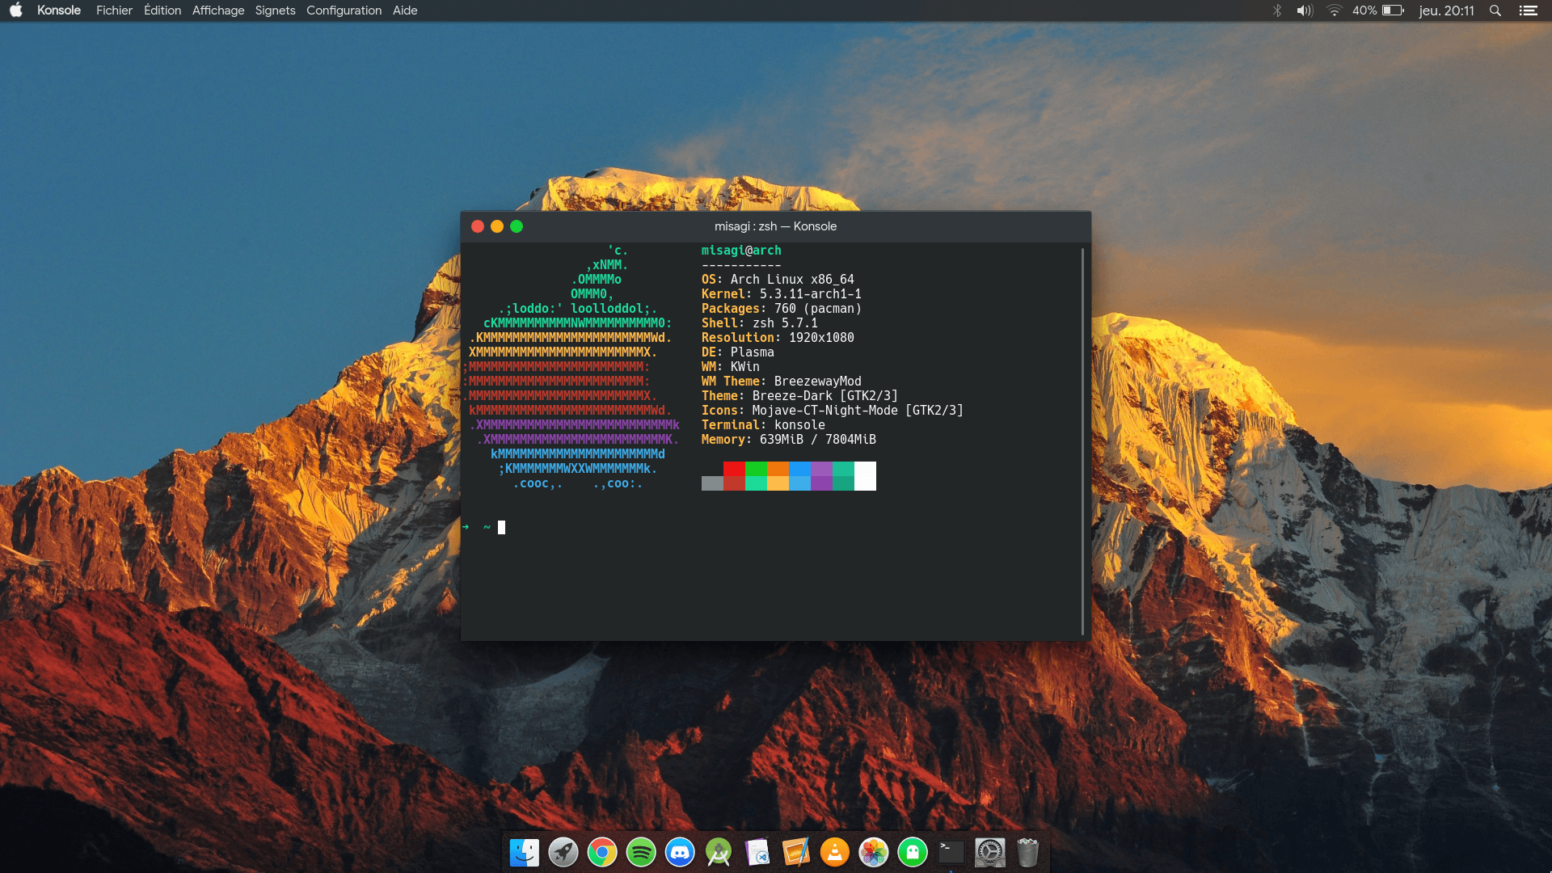Toggle Bluetooth from the menu bar

(1277, 11)
